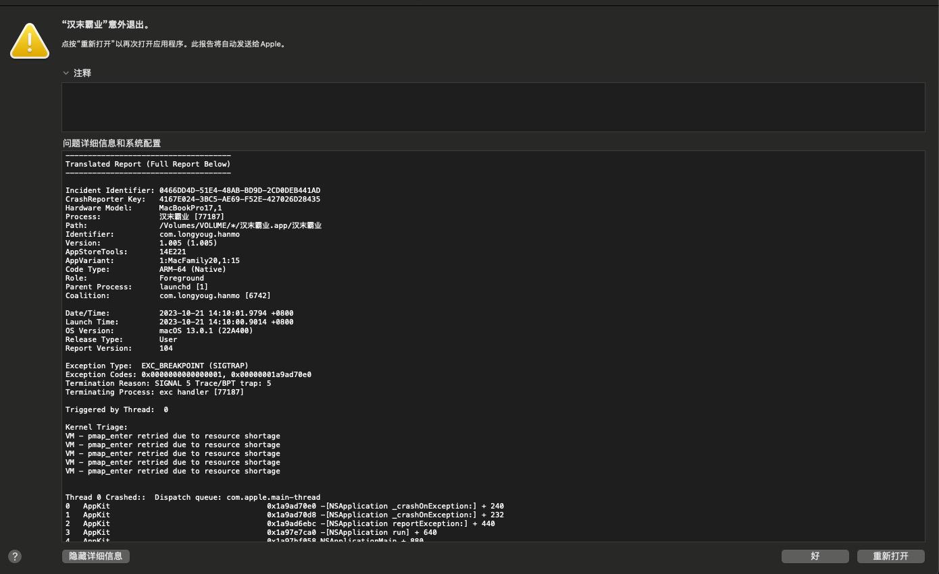Screen dimensions: 939x574
Task: Collapse the 注释 disclosure chevron
Action: (x=66, y=73)
